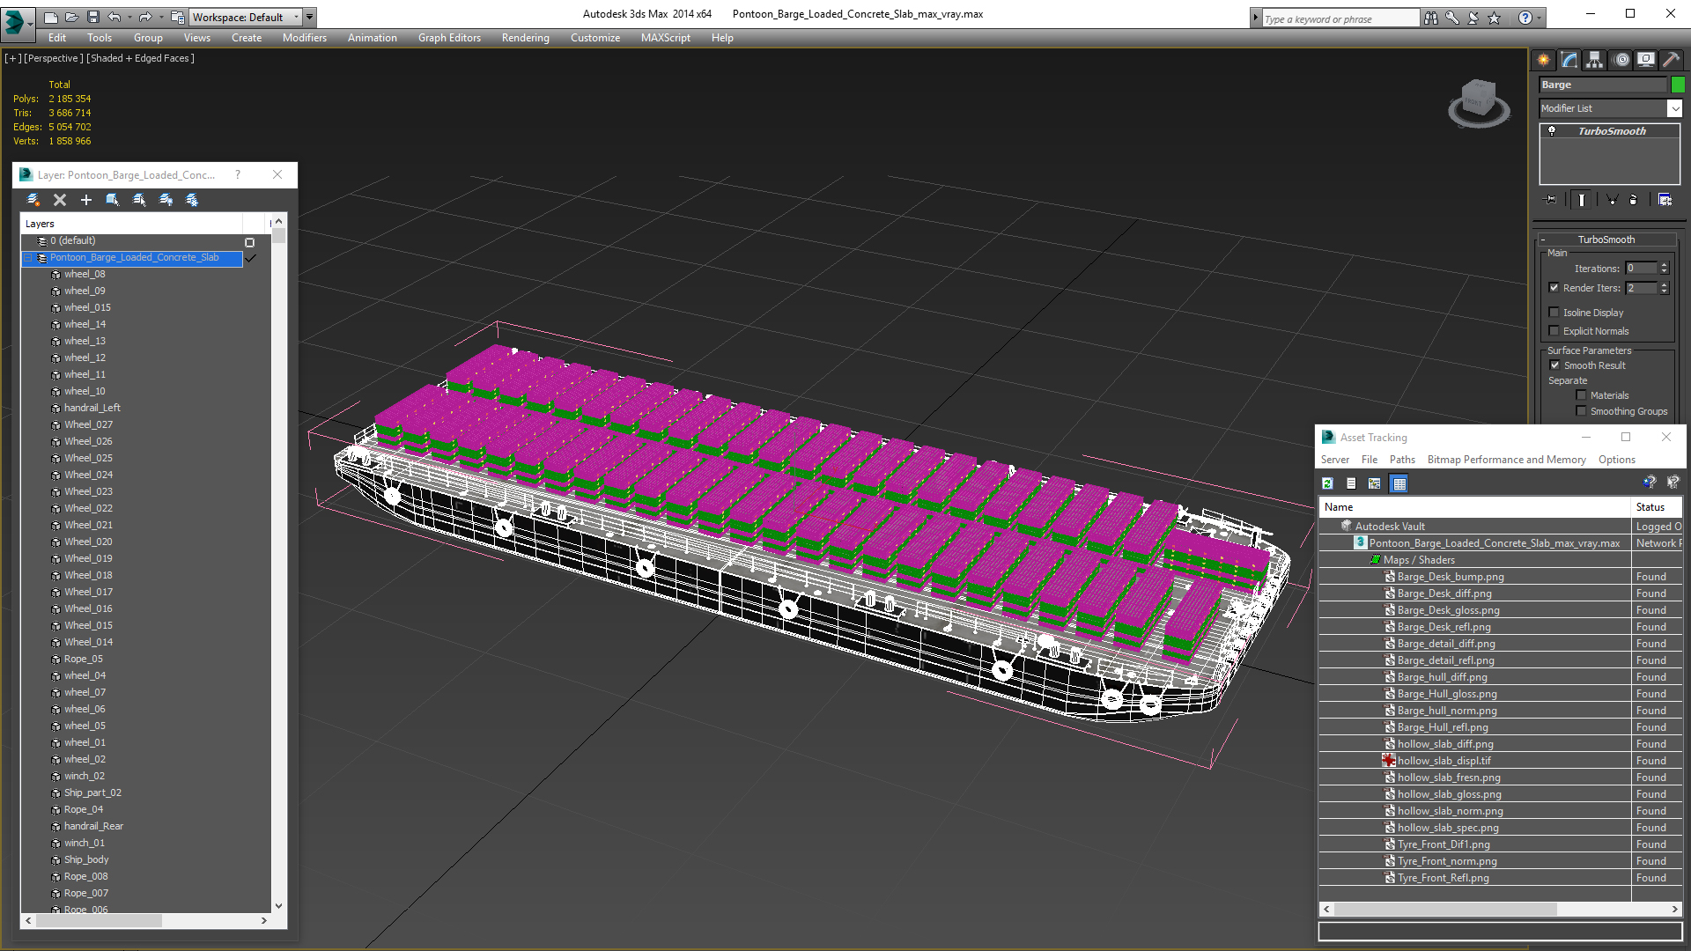Open the Rendering menu

[x=525, y=38]
